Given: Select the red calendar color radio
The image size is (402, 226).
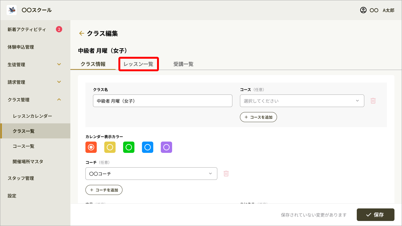Looking at the screenshot, I should (x=91, y=147).
